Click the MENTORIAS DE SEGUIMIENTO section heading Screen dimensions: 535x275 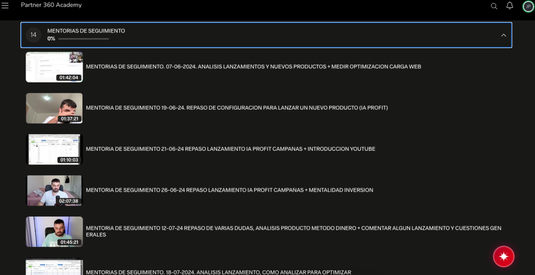(x=86, y=31)
